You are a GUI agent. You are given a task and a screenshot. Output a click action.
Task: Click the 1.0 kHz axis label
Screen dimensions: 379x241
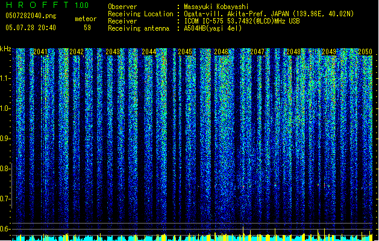pos(5,108)
